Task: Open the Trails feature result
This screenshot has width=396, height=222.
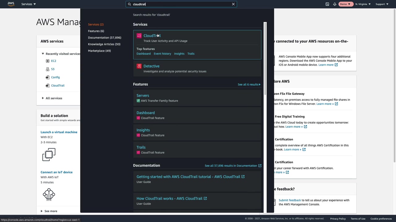Action: click(x=141, y=147)
